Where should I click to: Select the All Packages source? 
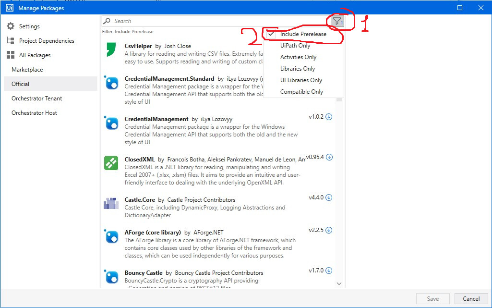[x=35, y=55]
